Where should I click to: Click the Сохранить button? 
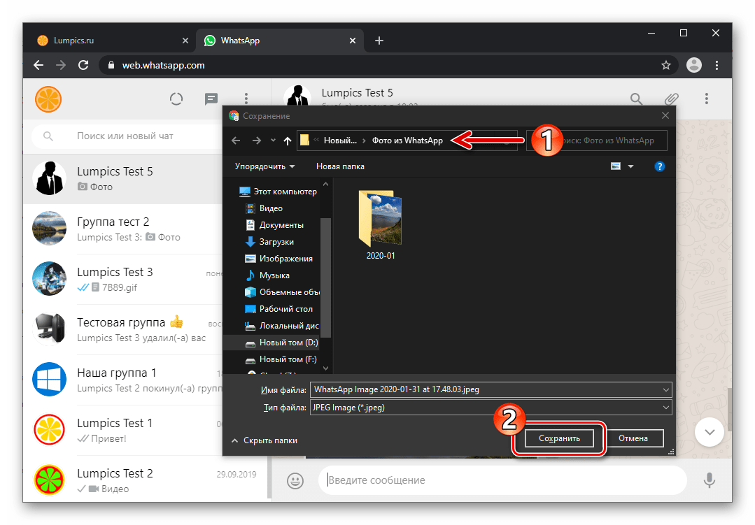[x=559, y=438]
